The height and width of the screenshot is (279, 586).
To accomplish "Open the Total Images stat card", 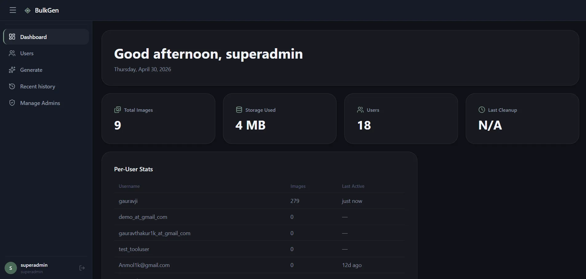I will pyautogui.click(x=158, y=119).
